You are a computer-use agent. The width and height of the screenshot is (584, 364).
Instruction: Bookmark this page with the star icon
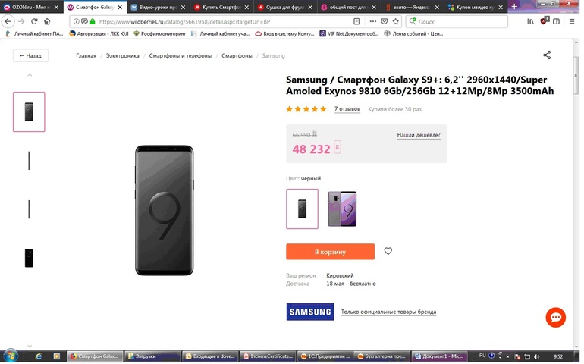click(x=395, y=21)
